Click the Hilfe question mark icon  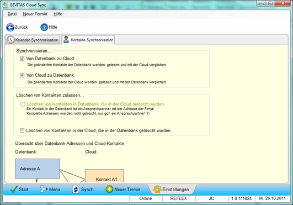tap(44, 27)
